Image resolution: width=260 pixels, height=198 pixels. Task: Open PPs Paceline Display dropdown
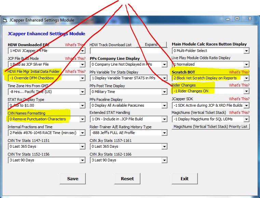(164, 105)
